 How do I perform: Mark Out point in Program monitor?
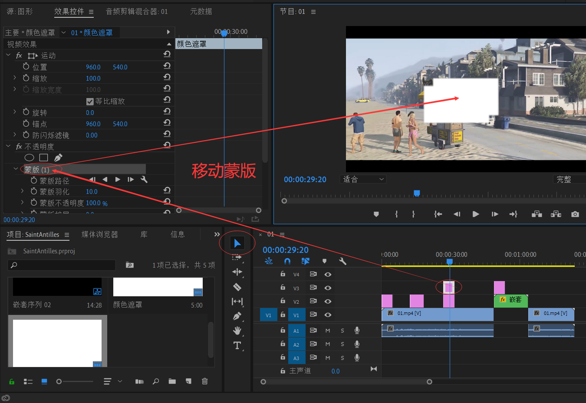point(413,214)
